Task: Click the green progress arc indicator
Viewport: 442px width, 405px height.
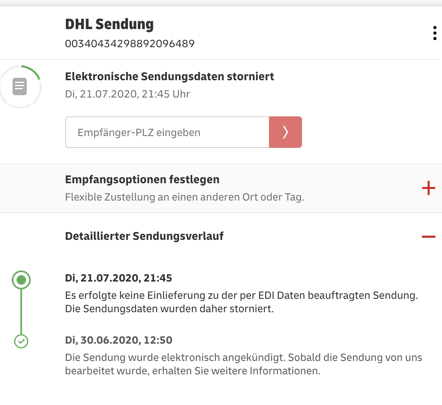Action: 31,71
